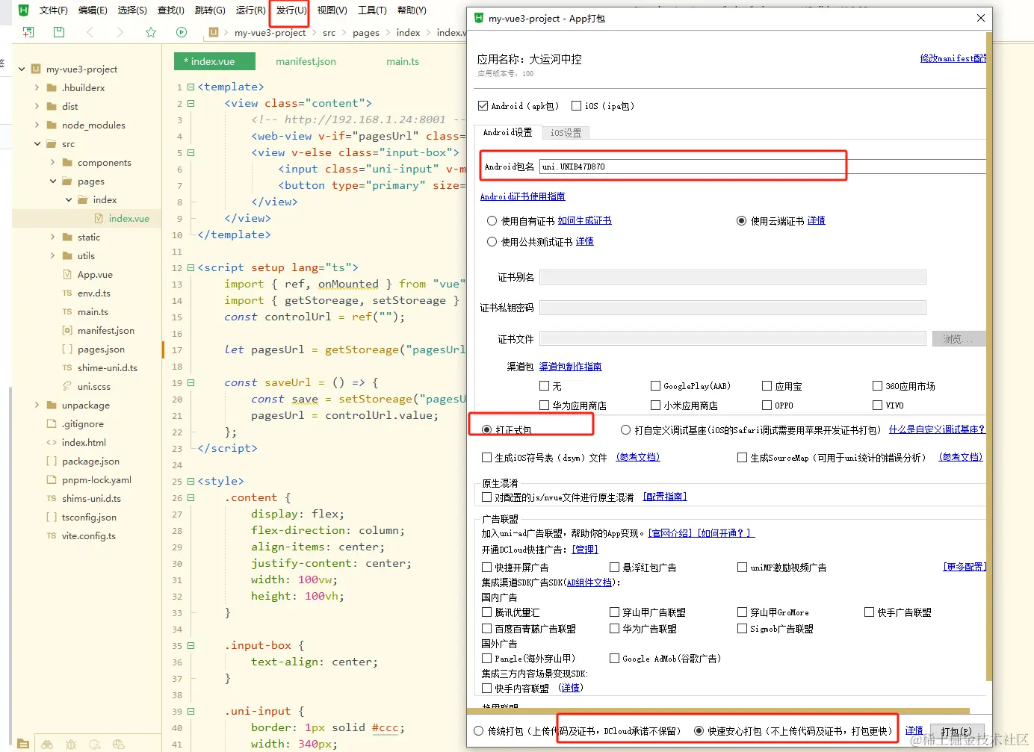Open 如何生成证书 link
The image size is (1034, 752).
coord(584,221)
